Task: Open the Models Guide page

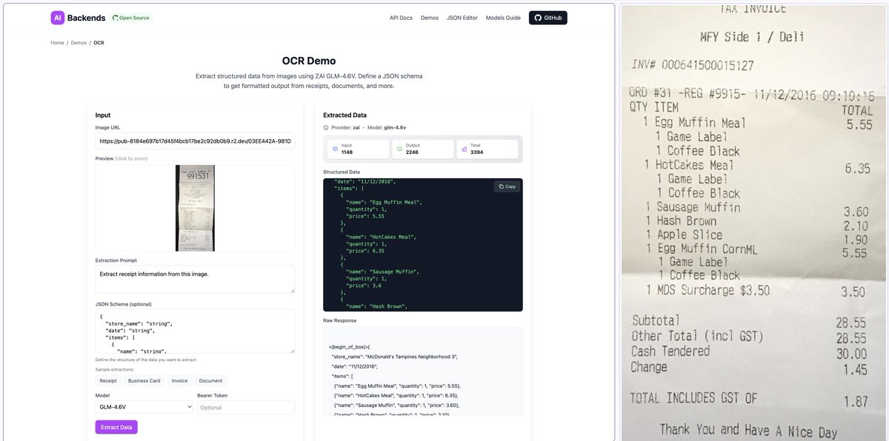Action: click(503, 18)
